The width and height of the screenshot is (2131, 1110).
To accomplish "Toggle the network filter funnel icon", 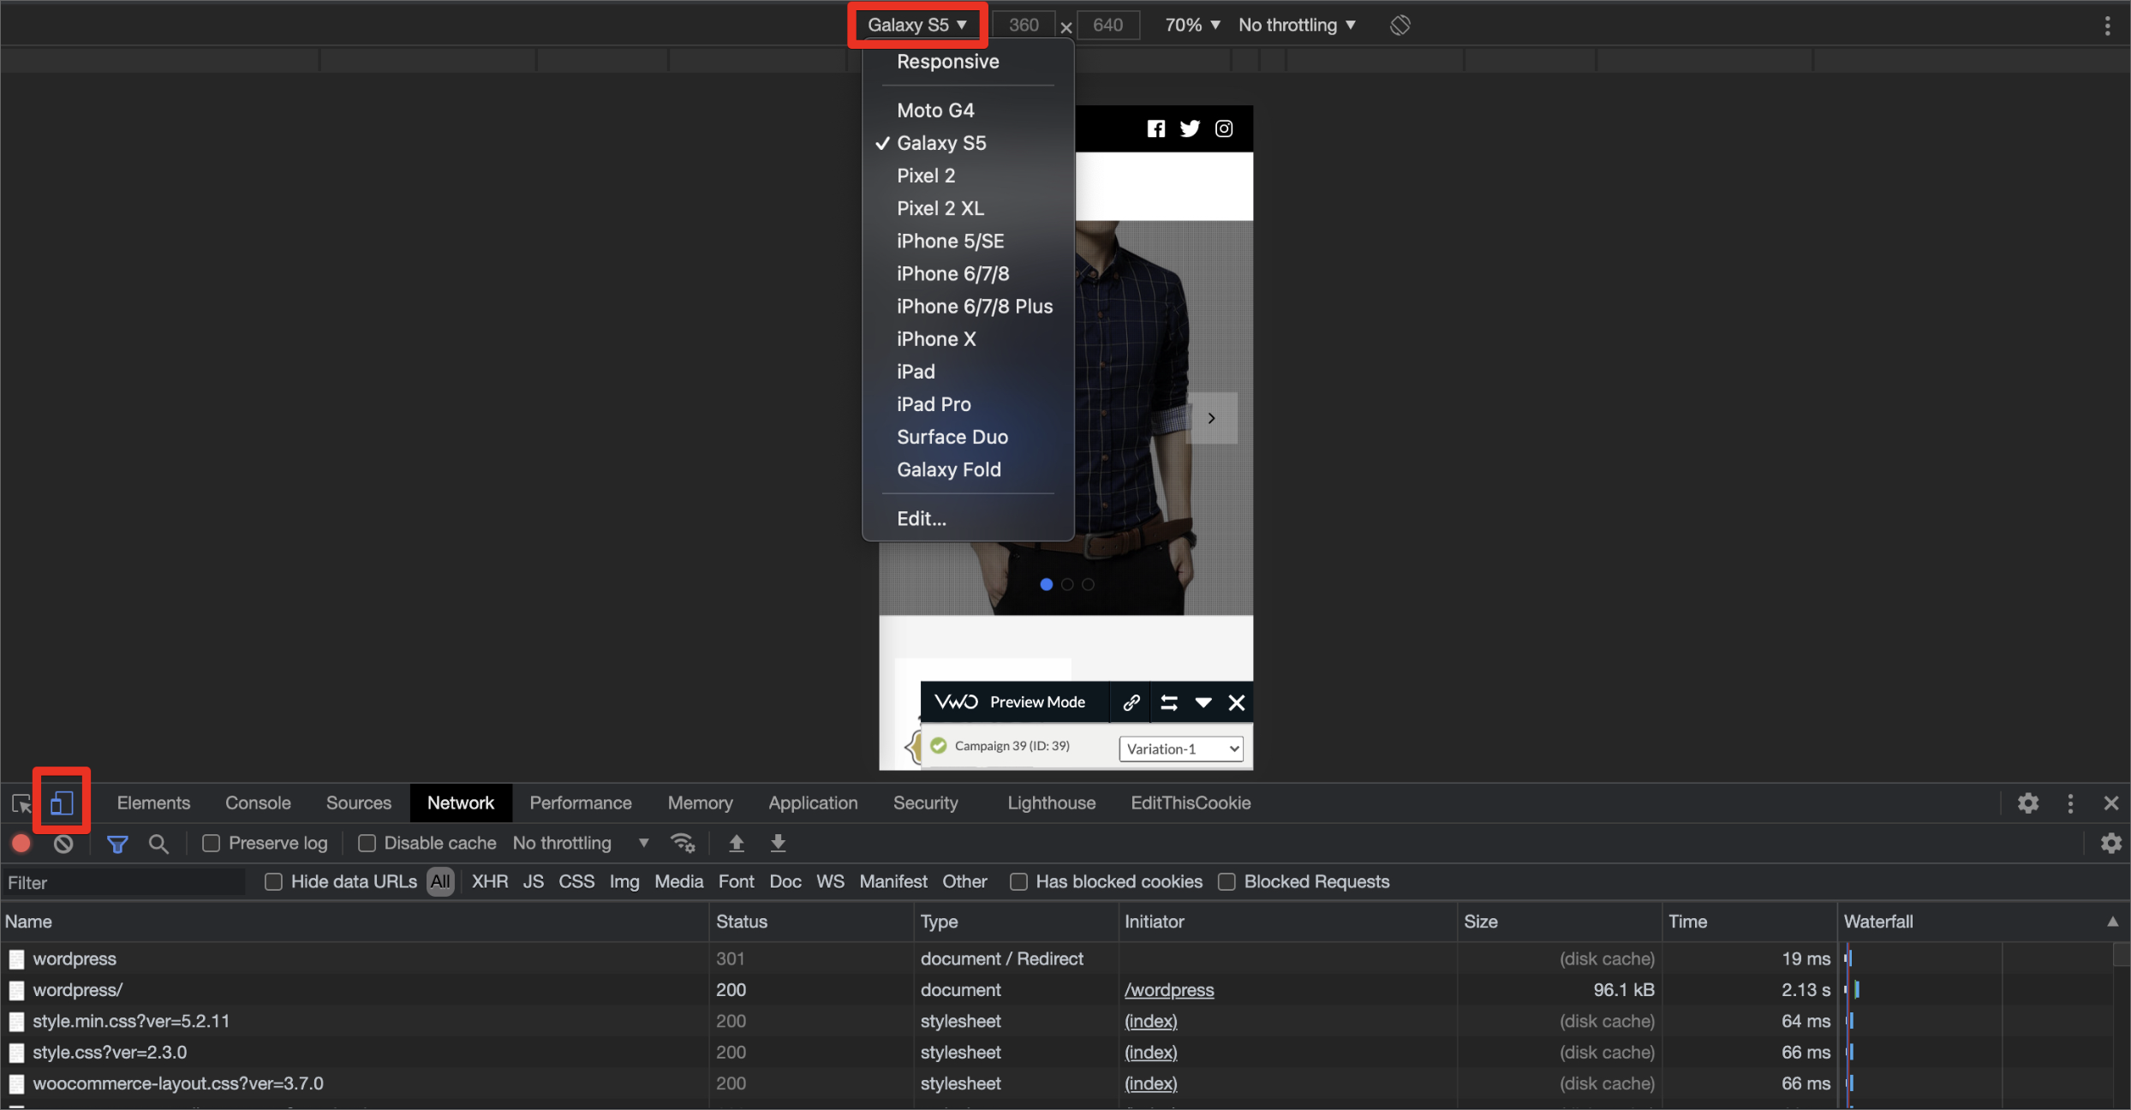I will click(x=117, y=844).
